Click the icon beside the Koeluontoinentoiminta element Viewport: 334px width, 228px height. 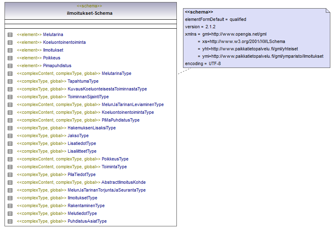(10, 43)
